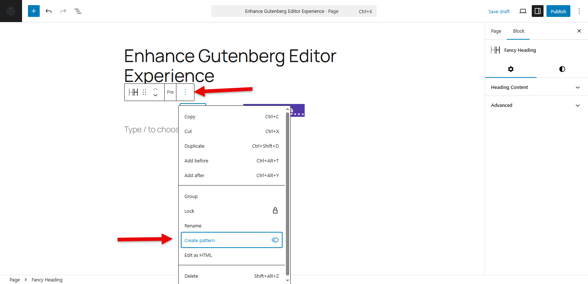
Task: Open command palette with page title bar
Action: pyautogui.click(x=294, y=11)
